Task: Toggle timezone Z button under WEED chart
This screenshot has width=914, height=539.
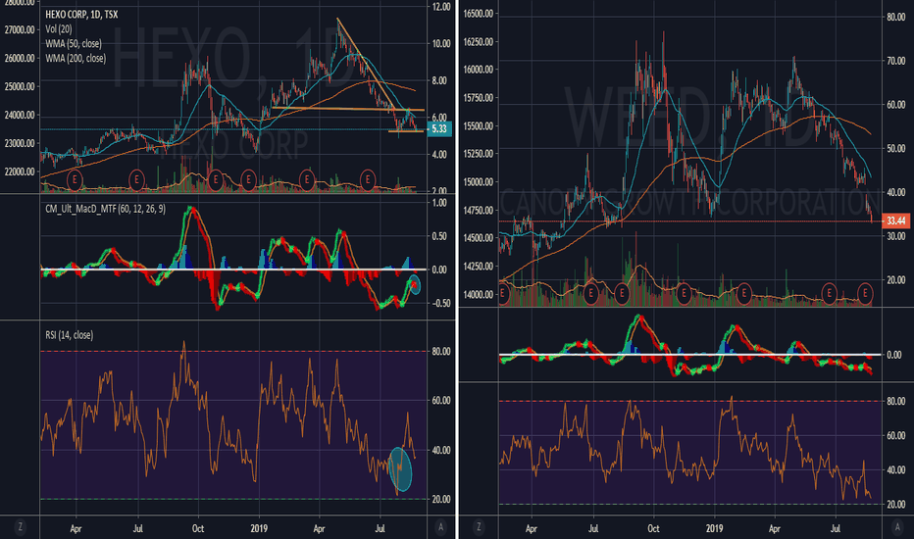Action: click(479, 527)
